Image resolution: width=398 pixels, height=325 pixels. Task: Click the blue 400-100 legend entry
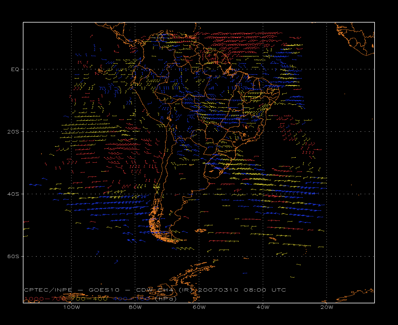[131, 299]
